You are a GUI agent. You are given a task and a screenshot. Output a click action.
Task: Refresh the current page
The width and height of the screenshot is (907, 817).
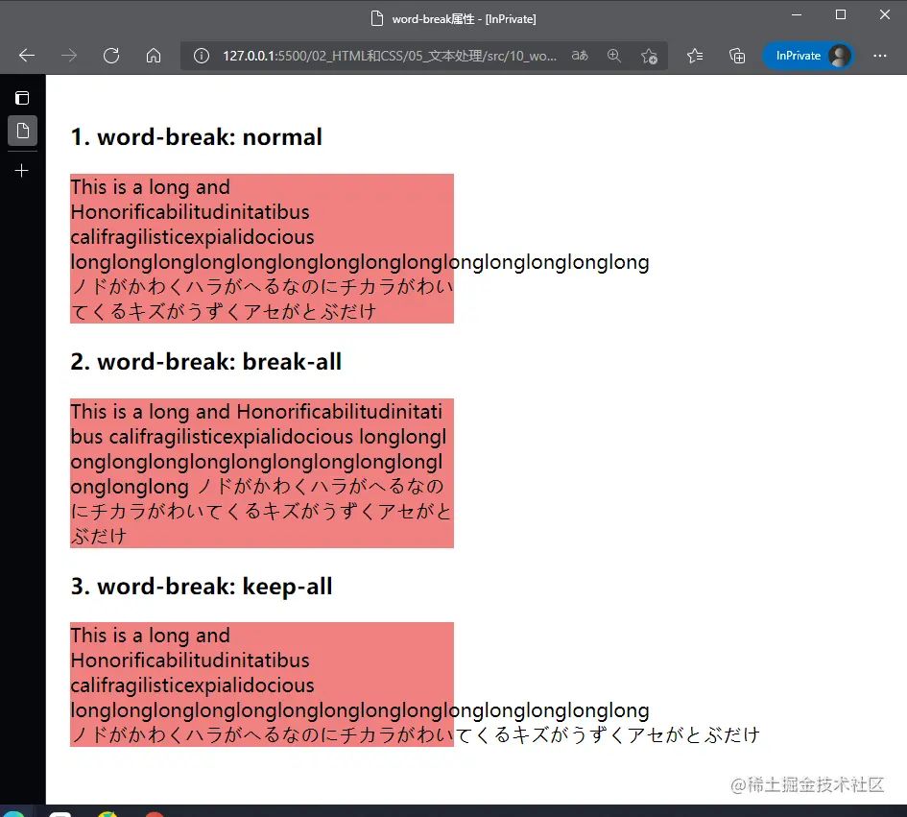pos(111,56)
